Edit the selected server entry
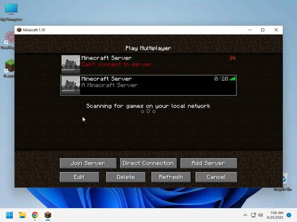297x222 pixels. (79, 177)
